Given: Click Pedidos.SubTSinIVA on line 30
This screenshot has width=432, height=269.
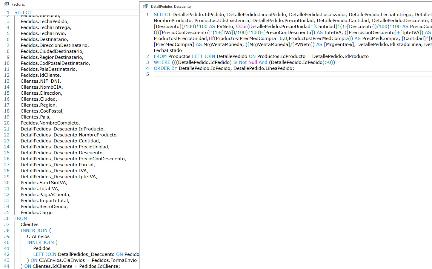Looking at the screenshot, I should 44,182.
